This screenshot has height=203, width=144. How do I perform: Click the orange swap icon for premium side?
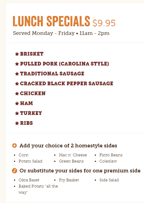[15, 171]
